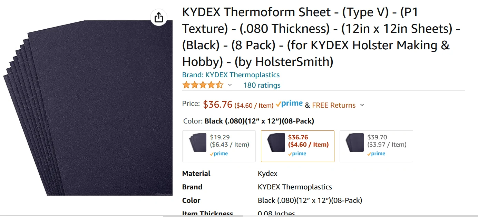Choose the $39.70 pack variant
The height and width of the screenshot is (217, 478).
point(376,146)
